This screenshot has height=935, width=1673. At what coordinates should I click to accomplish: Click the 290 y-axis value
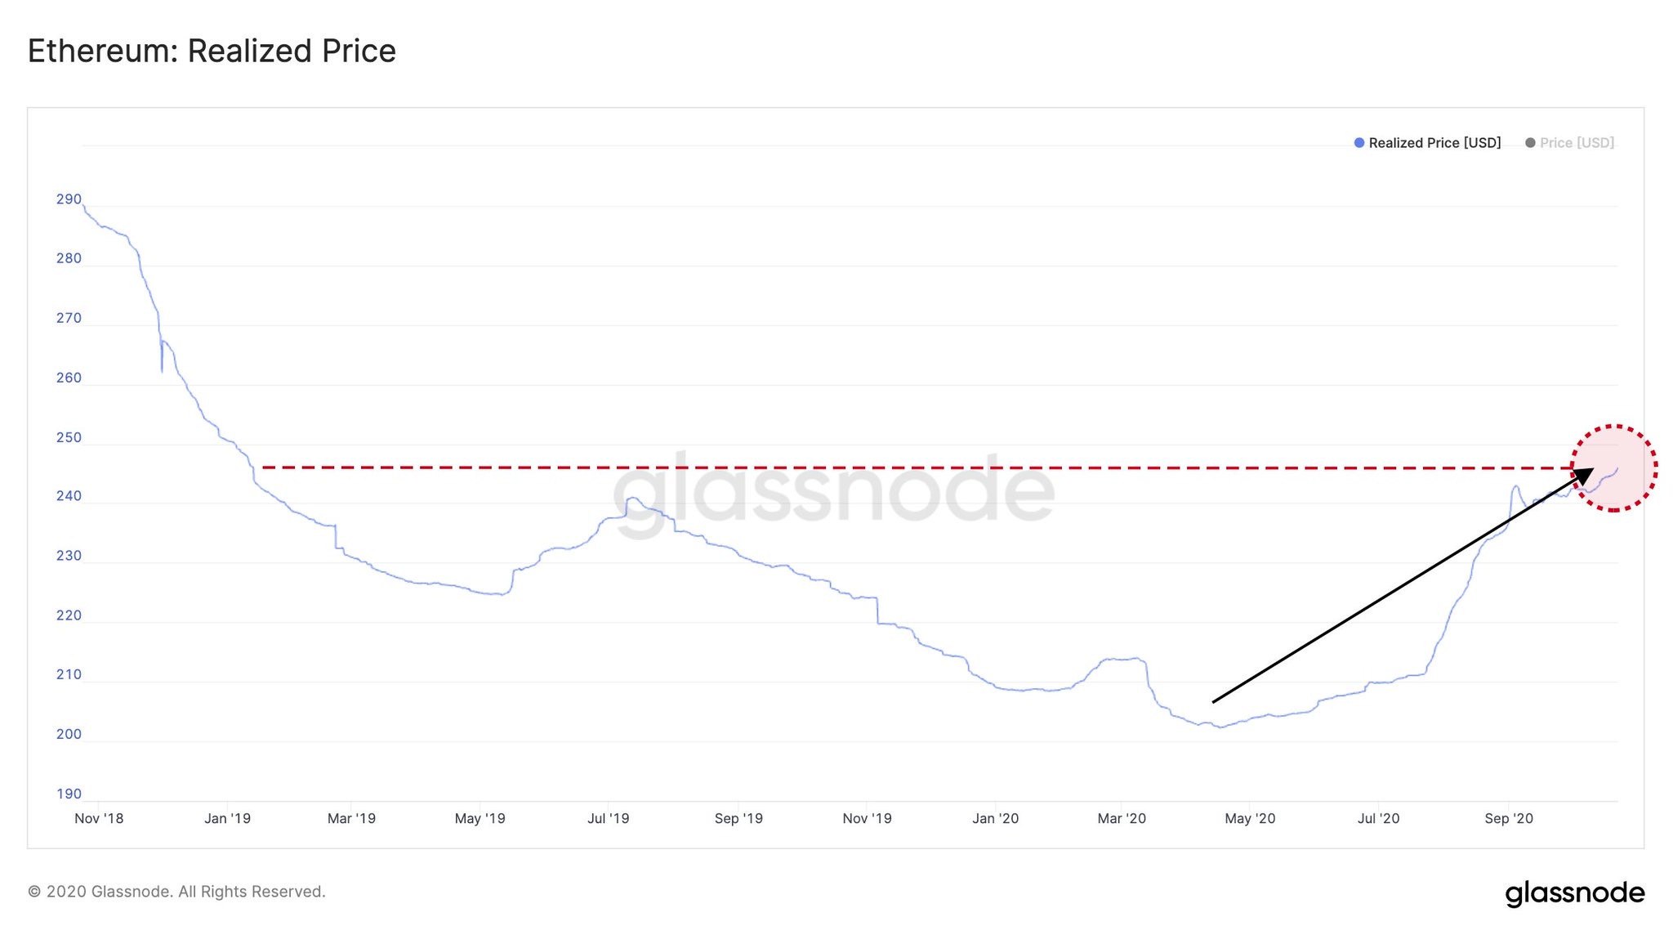pos(69,199)
